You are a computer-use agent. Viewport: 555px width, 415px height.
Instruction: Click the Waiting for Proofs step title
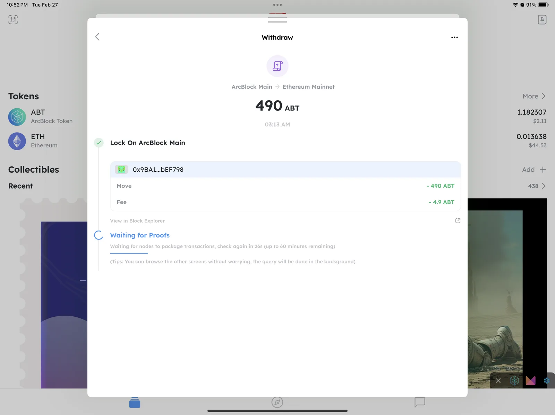click(x=140, y=235)
